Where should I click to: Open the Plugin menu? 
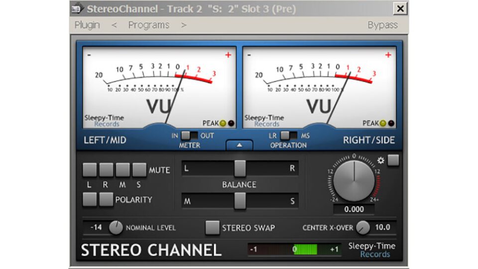click(87, 25)
